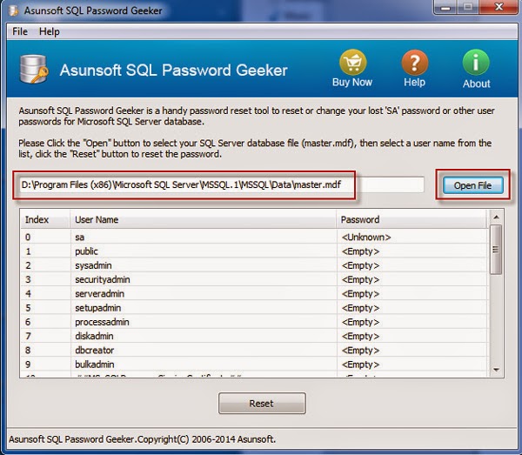
Task: Open Help via the question mark icon
Action: [x=414, y=63]
